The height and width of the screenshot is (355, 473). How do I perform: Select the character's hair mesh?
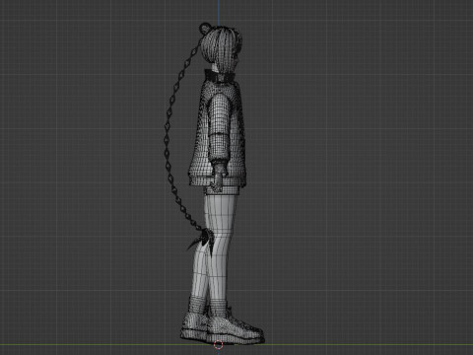tap(222, 48)
